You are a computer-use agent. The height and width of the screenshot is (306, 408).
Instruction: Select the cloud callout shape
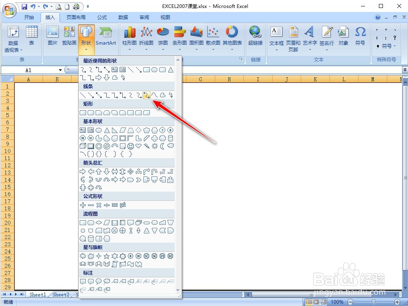[x=107, y=281]
